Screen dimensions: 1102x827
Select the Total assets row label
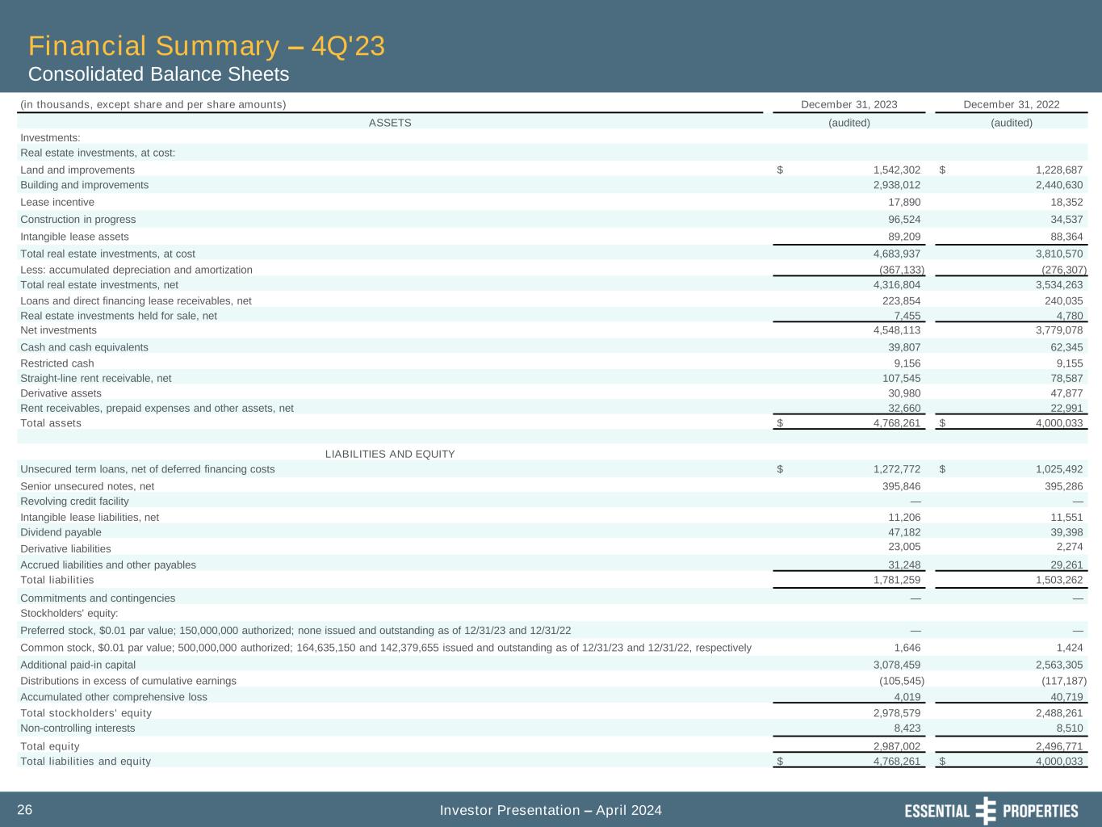pyautogui.click(x=51, y=423)
